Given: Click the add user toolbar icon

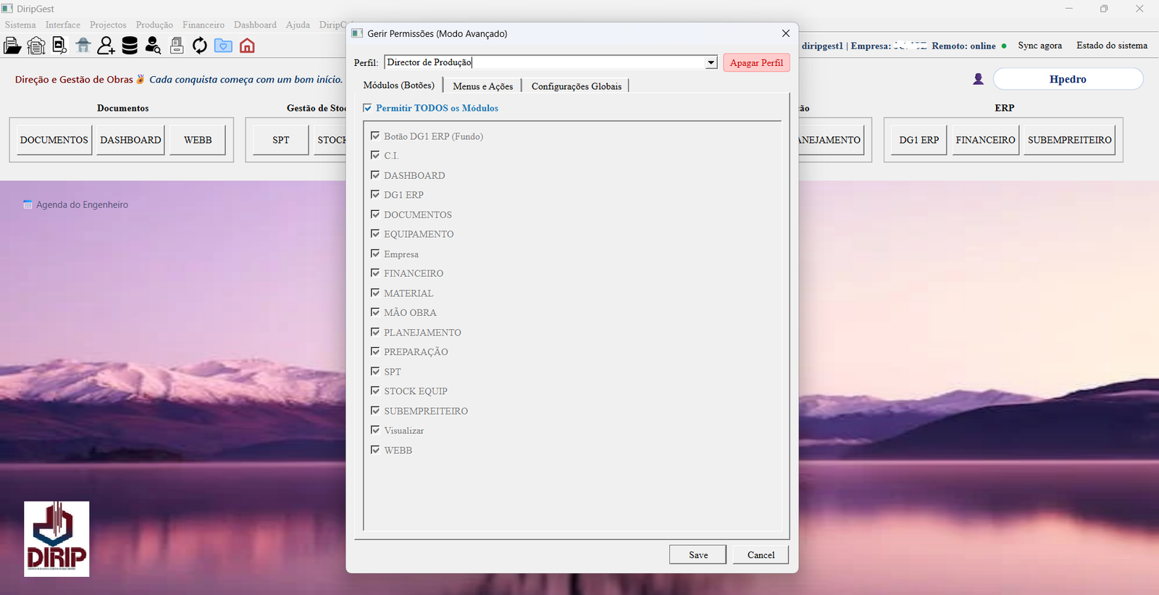Looking at the screenshot, I should [106, 46].
